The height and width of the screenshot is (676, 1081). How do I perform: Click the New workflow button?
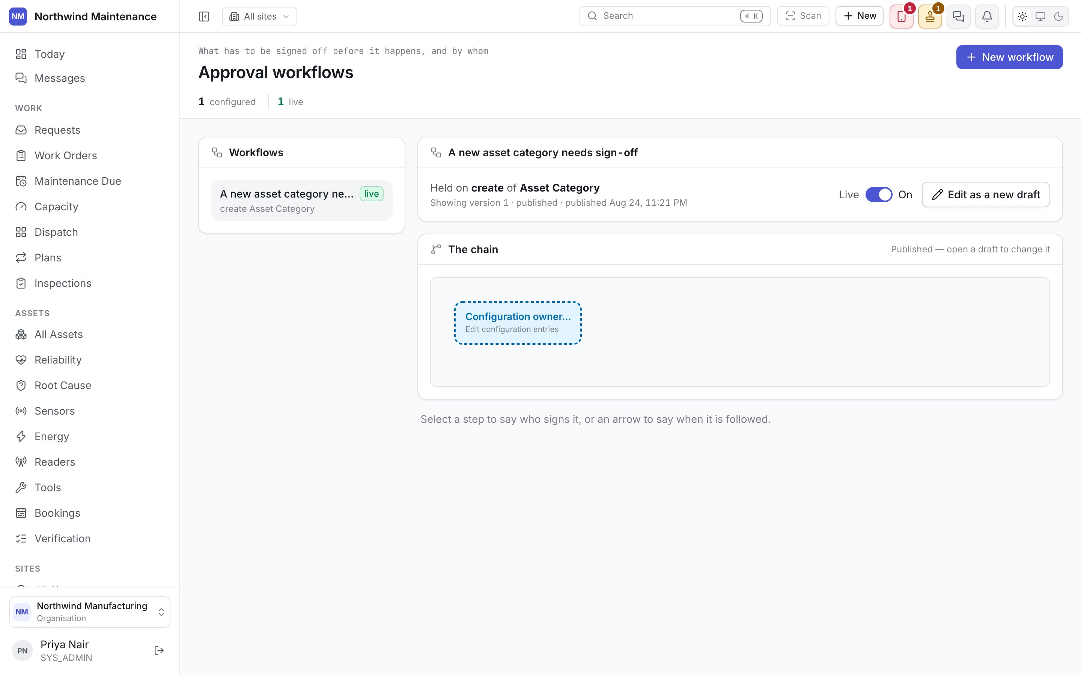pyautogui.click(x=1010, y=57)
